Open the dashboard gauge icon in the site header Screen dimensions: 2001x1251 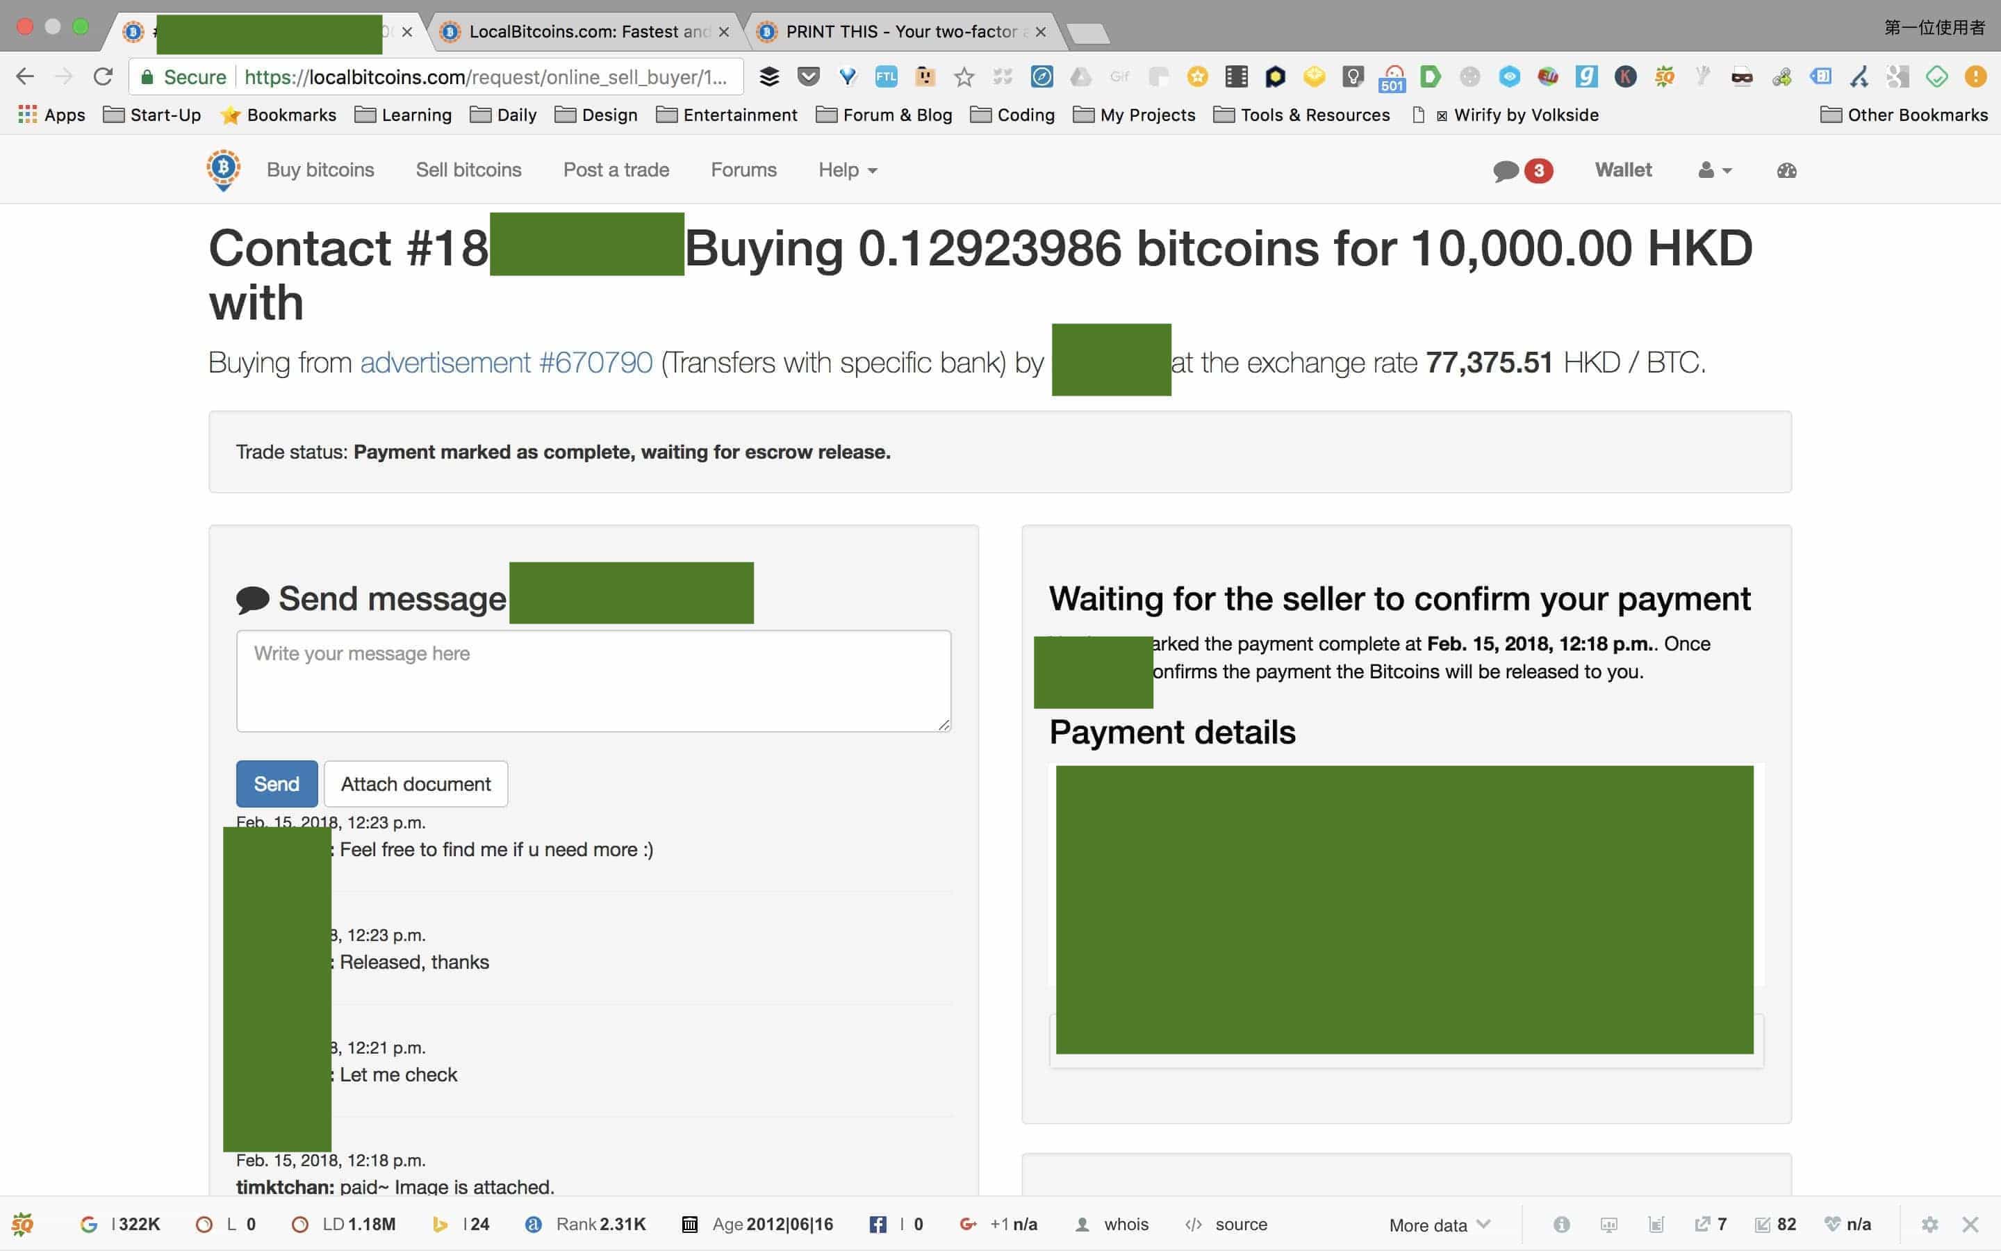point(1786,170)
